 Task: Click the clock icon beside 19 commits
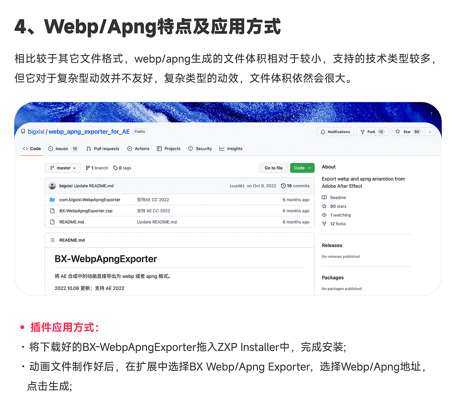pyautogui.click(x=284, y=186)
